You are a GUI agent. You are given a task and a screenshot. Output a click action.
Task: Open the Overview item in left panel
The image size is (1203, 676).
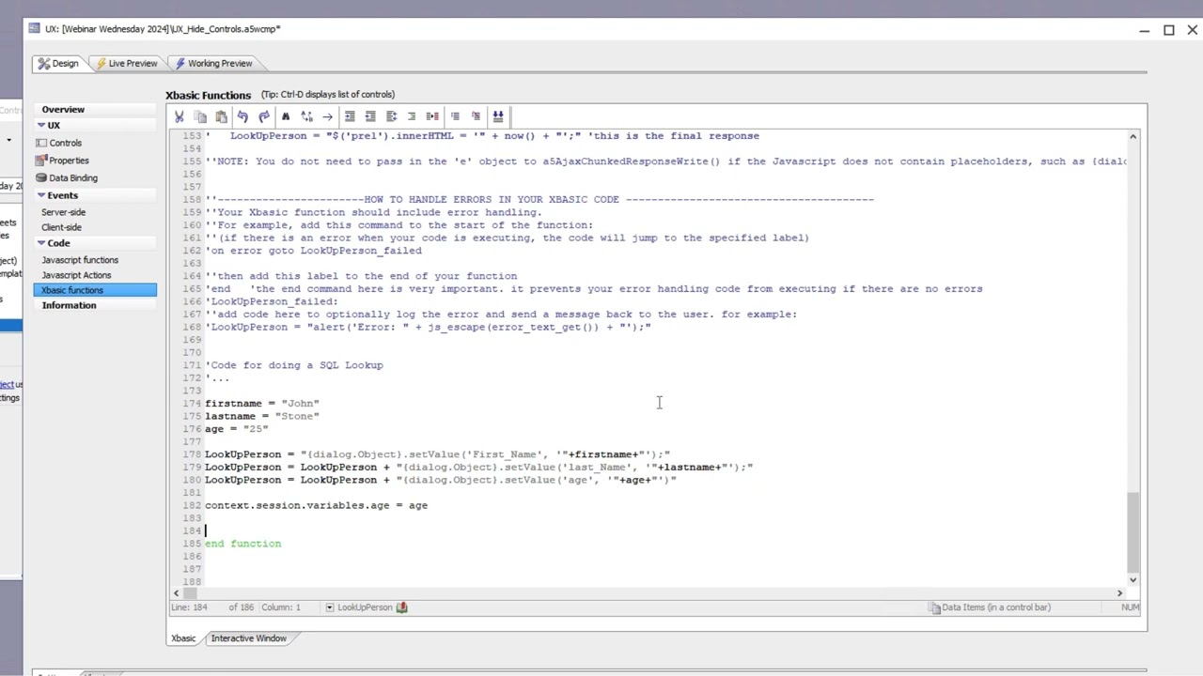click(63, 110)
